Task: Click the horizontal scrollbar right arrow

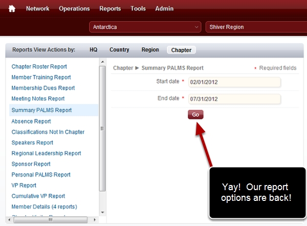Action: (95, 219)
